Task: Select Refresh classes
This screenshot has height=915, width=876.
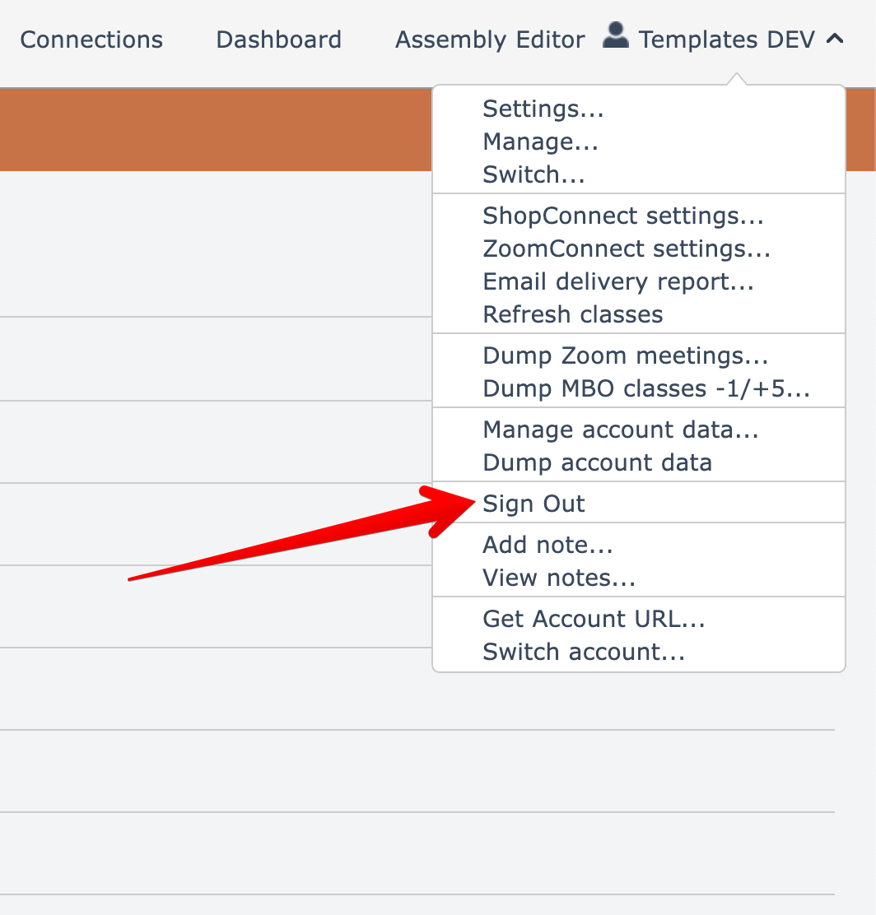Action: click(573, 314)
